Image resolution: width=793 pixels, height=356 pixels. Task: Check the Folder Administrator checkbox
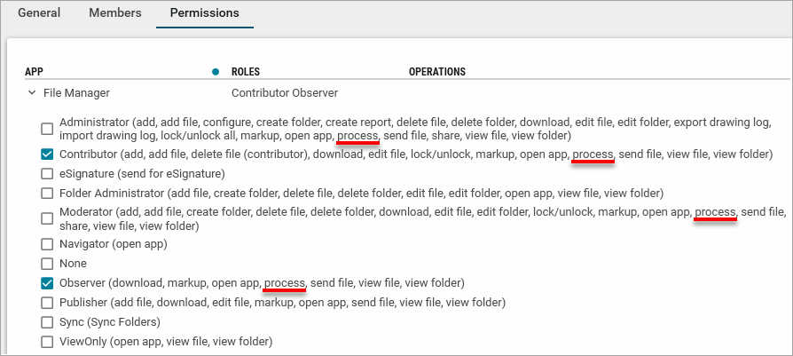[47, 193]
